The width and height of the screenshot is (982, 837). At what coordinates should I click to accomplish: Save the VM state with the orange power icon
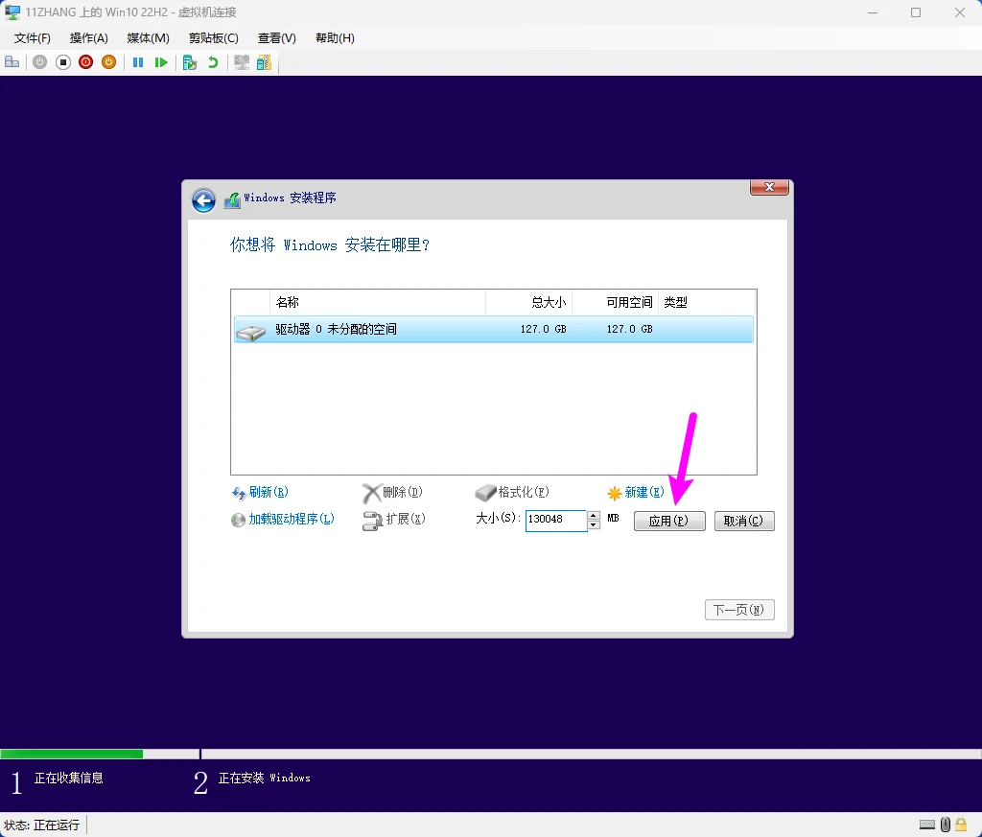[109, 62]
